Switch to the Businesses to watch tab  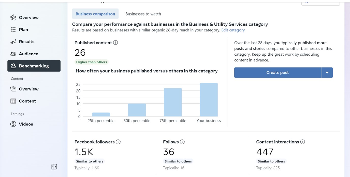[143, 14]
